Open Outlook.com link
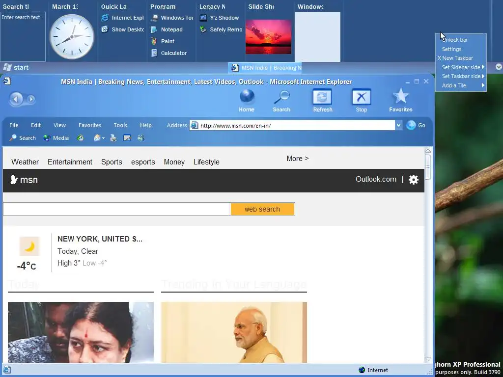Screen dimensions: 503x377 (376, 179)
